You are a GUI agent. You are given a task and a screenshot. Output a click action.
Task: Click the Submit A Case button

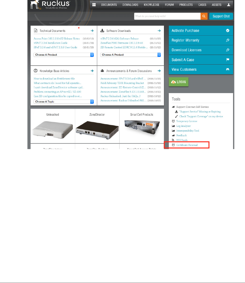coord(201,60)
